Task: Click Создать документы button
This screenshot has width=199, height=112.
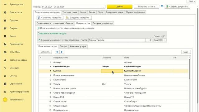Action: pyautogui.click(x=177, y=7)
